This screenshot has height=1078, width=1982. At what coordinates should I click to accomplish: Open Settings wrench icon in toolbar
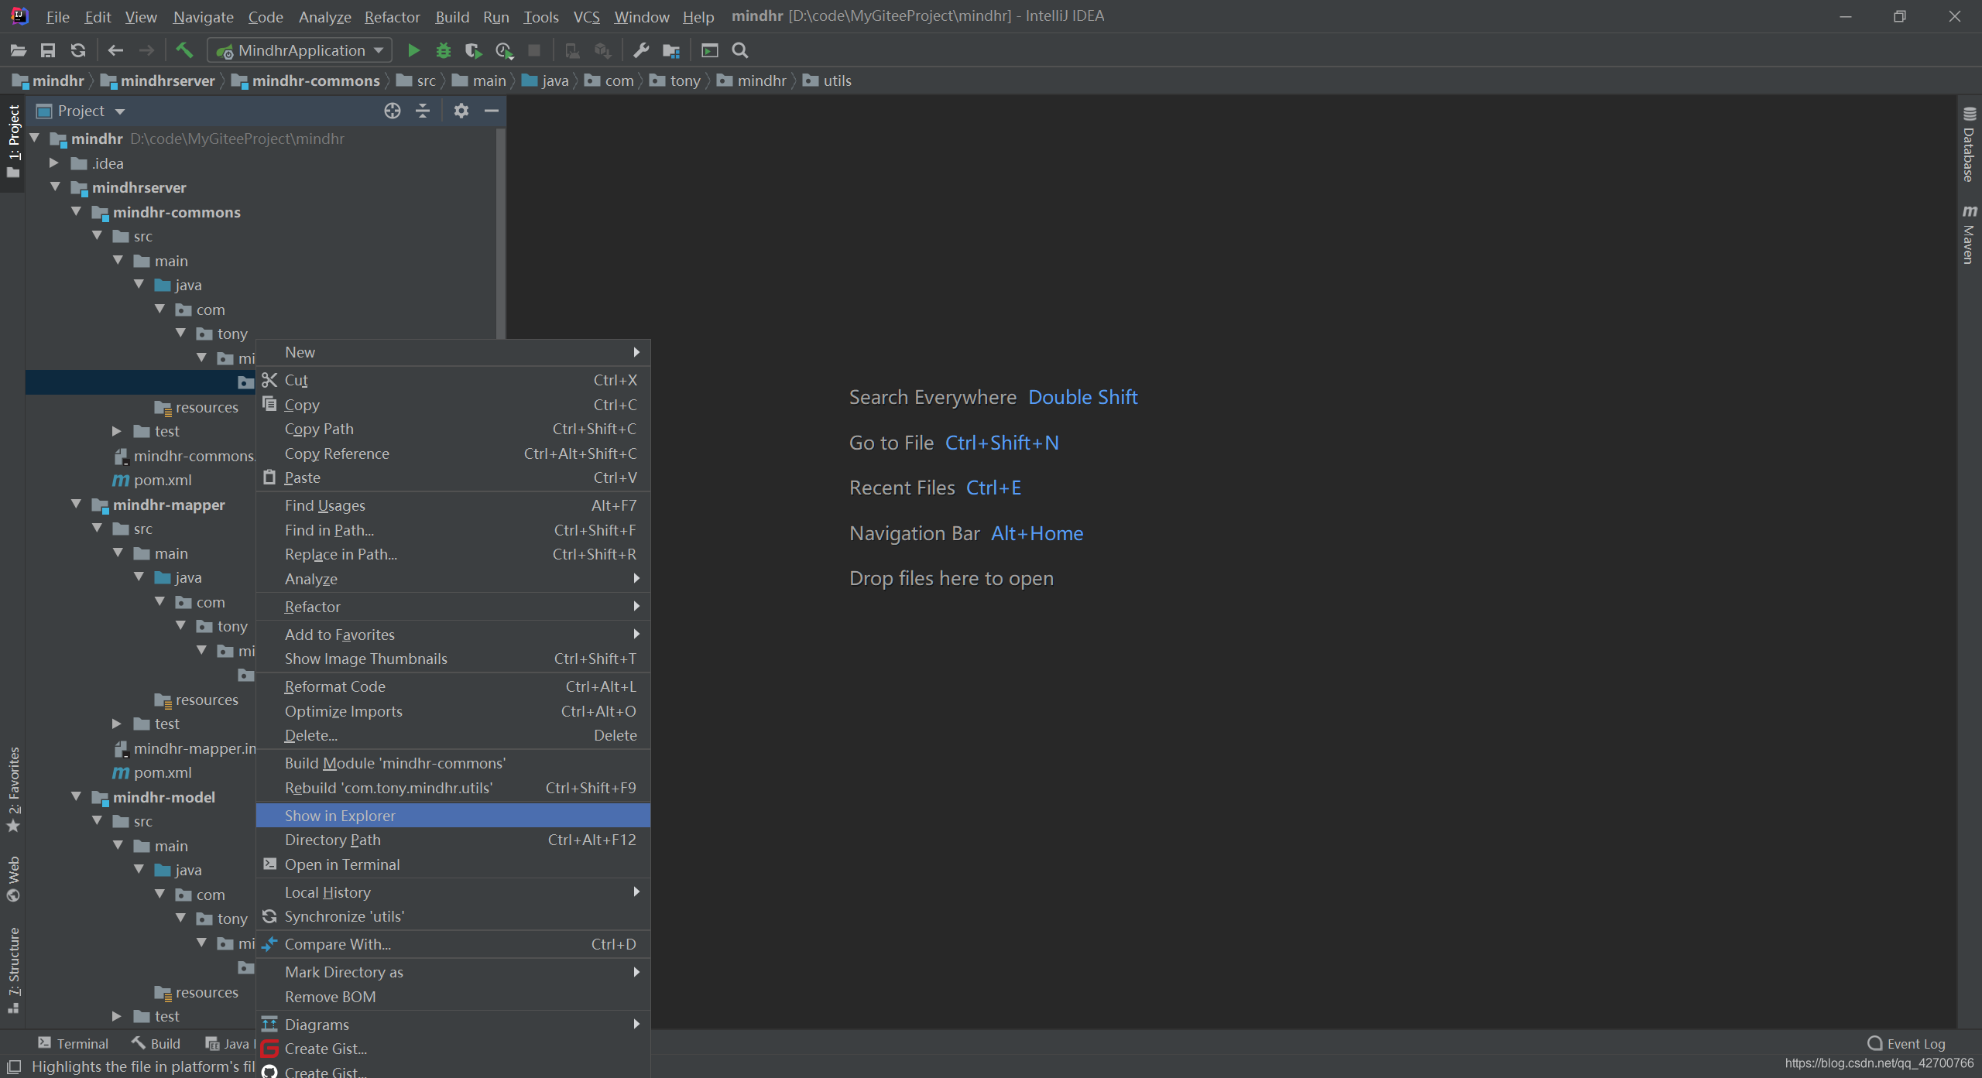click(x=641, y=50)
